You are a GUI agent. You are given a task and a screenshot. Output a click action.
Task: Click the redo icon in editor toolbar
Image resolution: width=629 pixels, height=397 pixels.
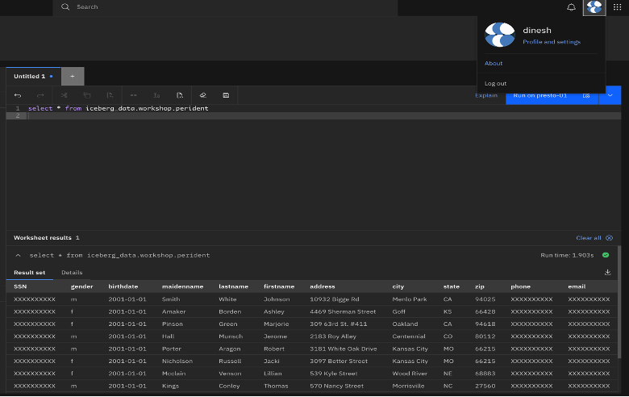pyautogui.click(x=40, y=95)
